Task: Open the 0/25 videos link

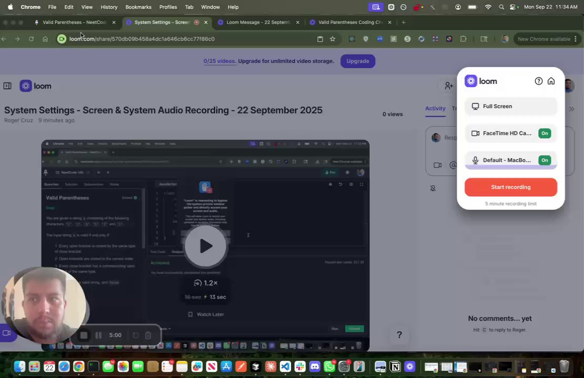Action: [220, 61]
